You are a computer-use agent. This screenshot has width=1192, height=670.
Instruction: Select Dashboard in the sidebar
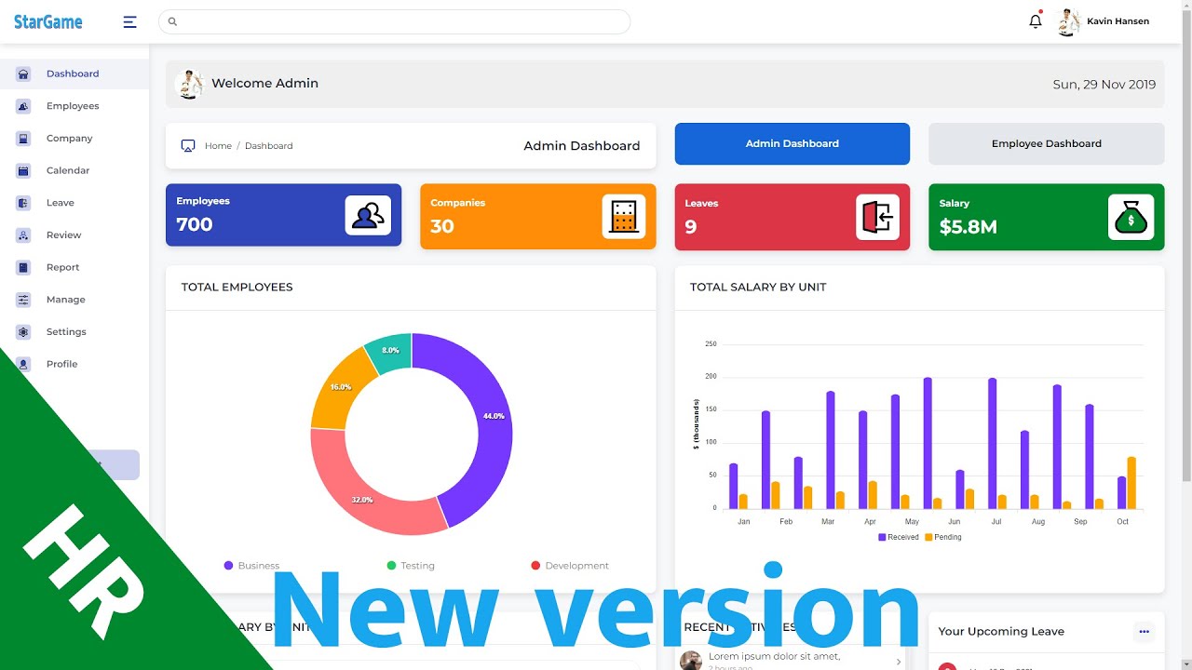pyautogui.click(x=73, y=74)
